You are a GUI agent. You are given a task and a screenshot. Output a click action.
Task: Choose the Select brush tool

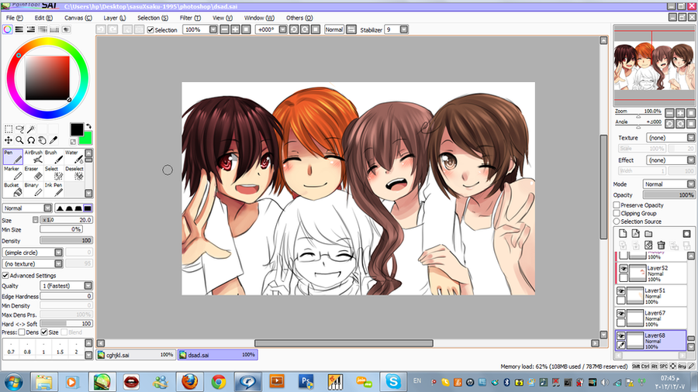[x=54, y=174]
